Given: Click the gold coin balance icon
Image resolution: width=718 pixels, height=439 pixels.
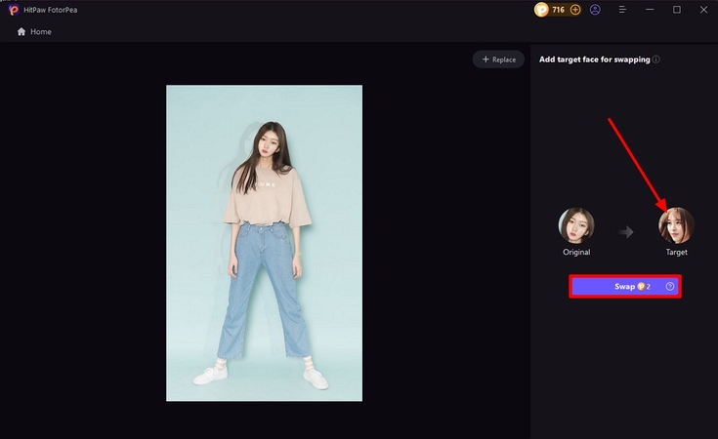Looking at the screenshot, I should pos(541,10).
